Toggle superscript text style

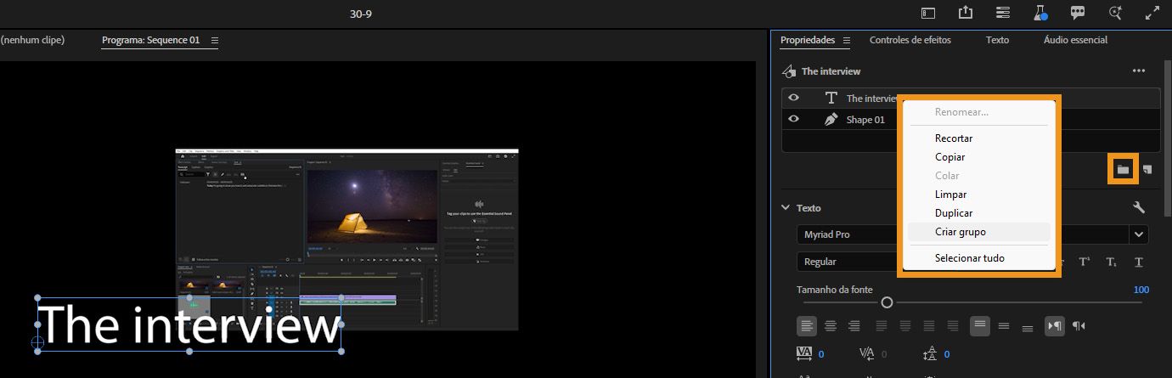pyautogui.click(x=1085, y=262)
